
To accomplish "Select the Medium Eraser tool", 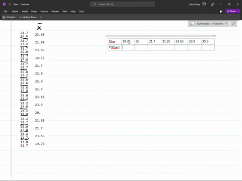I will (28, 17).
